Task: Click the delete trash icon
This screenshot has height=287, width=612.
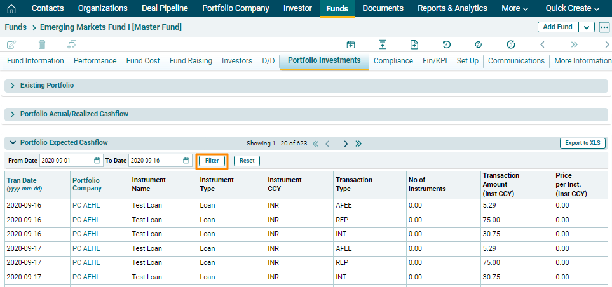Action: 42,44
